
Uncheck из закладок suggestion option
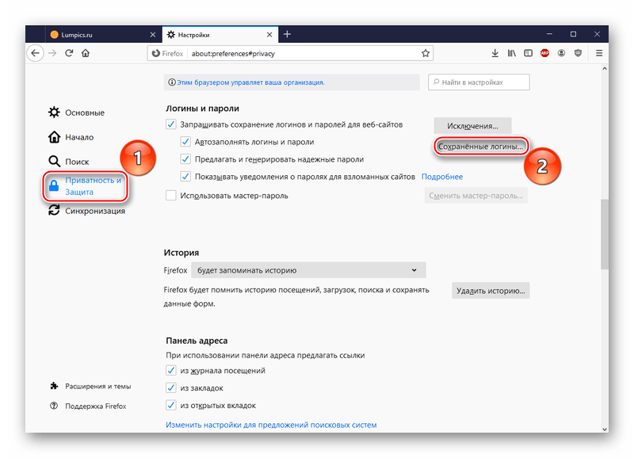[x=170, y=388]
